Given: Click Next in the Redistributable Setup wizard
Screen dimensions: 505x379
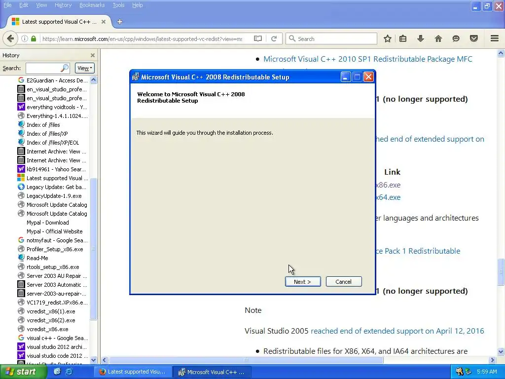Looking at the screenshot, I should [x=303, y=281].
